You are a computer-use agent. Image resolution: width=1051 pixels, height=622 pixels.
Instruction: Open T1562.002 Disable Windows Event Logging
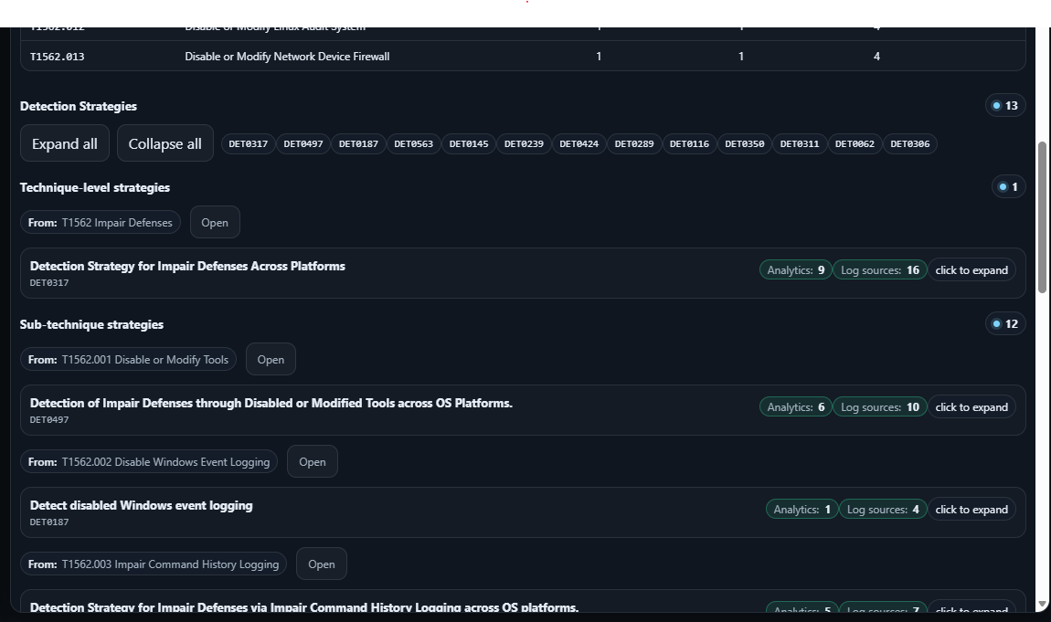click(x=313, y=461)
